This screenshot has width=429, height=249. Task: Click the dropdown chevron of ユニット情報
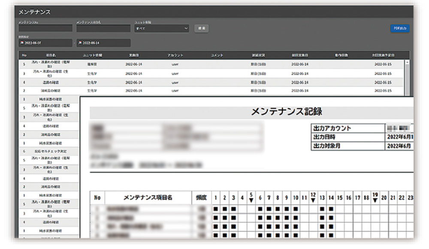click(x=186, y=28)
